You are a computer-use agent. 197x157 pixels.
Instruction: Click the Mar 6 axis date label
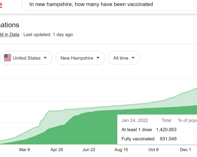tap(25, 150)
